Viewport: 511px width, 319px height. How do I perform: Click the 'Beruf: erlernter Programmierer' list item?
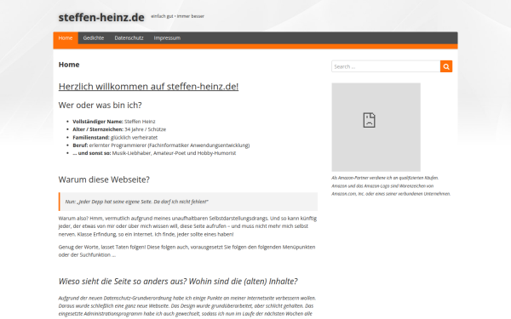coord(161,145)
